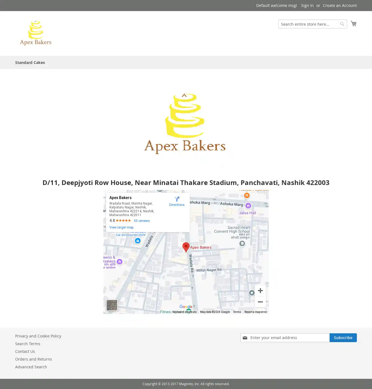Screen dimensions: 372x389
Task: Click the Sign In link
Action: point(307,6)
